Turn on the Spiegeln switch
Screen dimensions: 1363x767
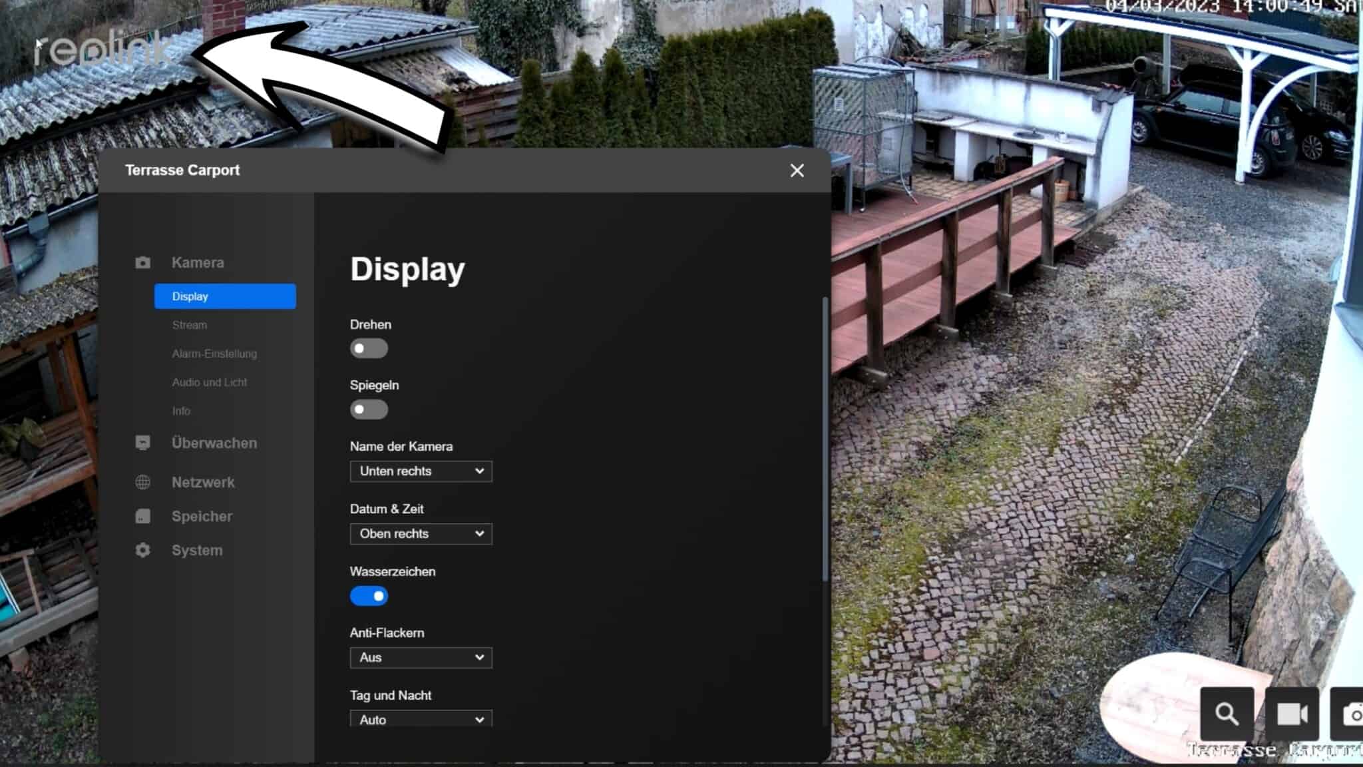pyautogui.click(x=369, y=409)
